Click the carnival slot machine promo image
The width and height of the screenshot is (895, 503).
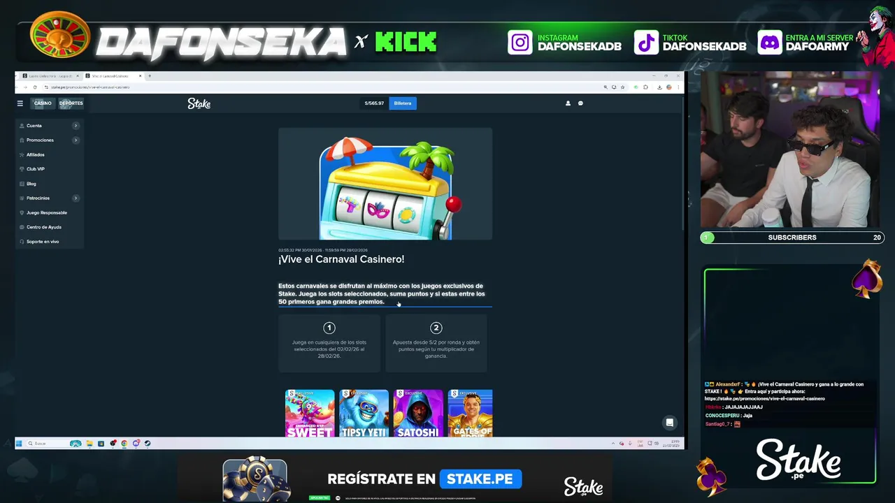click(x=385, y=184)
